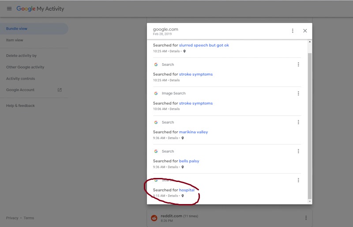The width and height of the screenshot is (353, 227).
Task: Click the Google G icon beside Image Search
Action: (156, 93)
